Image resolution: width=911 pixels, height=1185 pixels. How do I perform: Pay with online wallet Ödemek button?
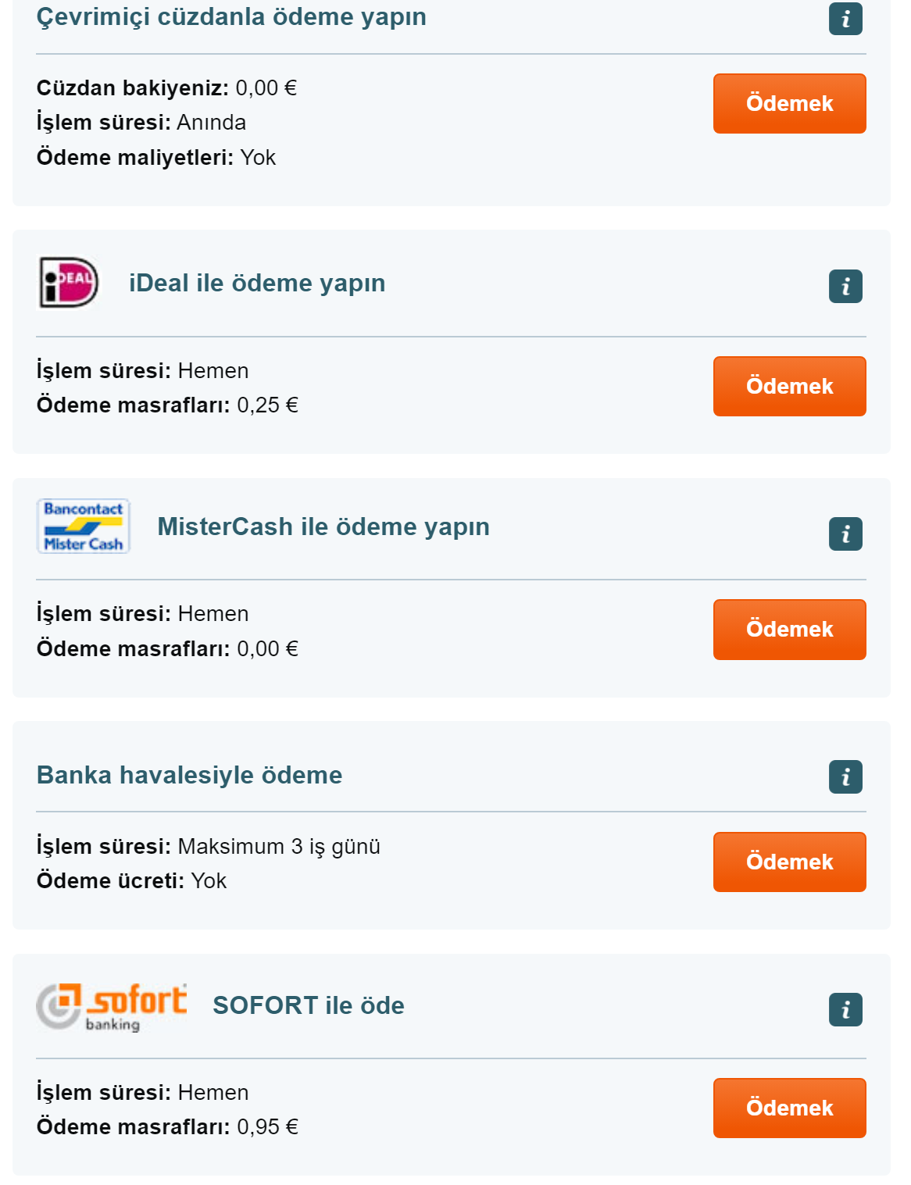click(x=789, y=103)
